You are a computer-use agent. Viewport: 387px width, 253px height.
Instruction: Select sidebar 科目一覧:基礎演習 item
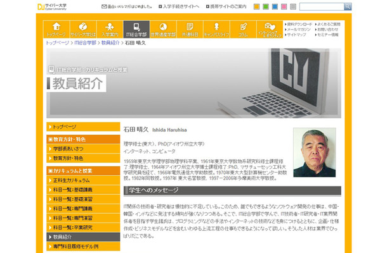coord(83,199)
